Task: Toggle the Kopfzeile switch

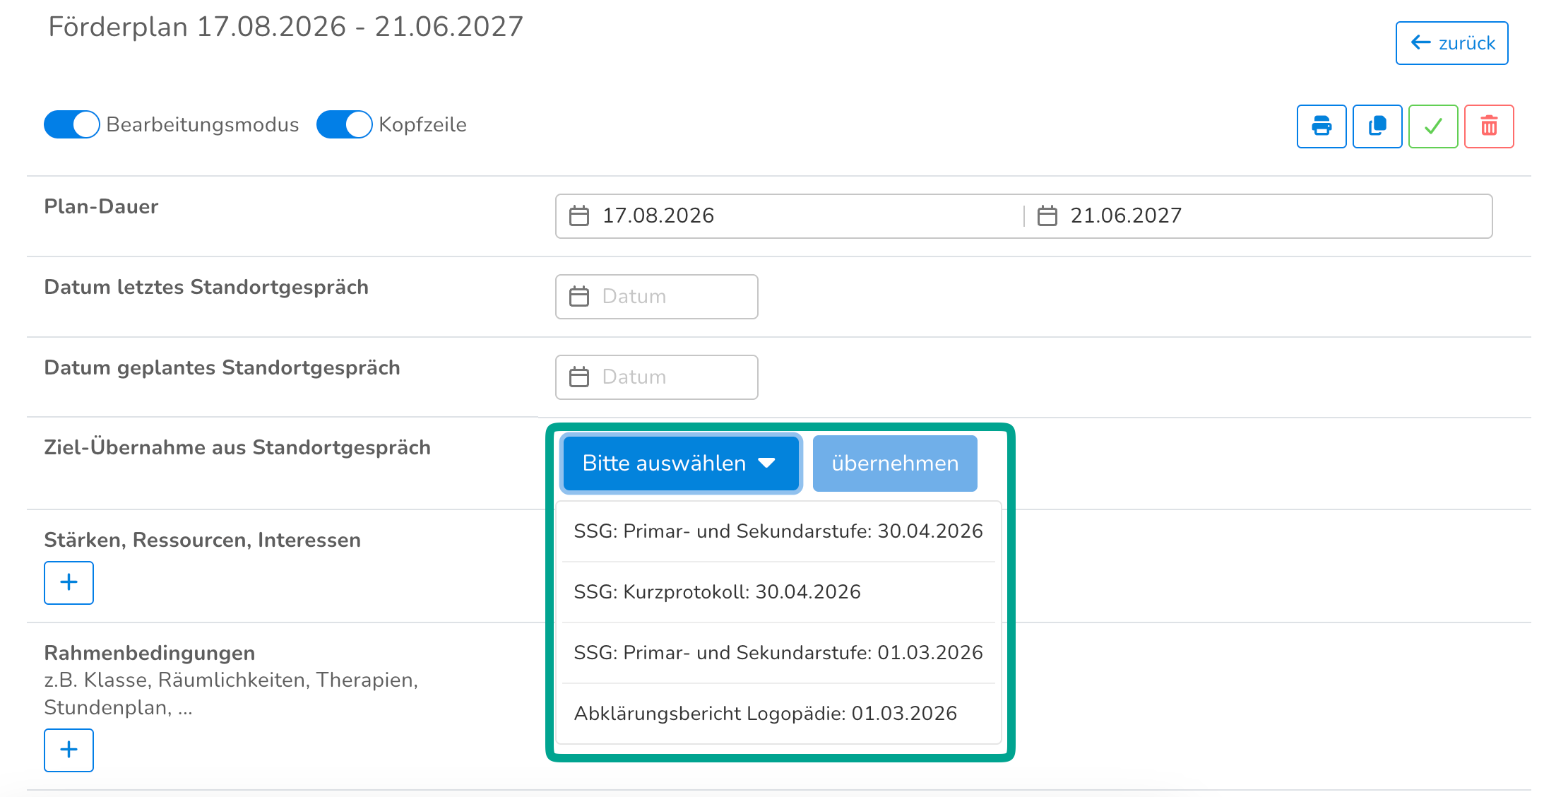Action: (x=344, y=124)
